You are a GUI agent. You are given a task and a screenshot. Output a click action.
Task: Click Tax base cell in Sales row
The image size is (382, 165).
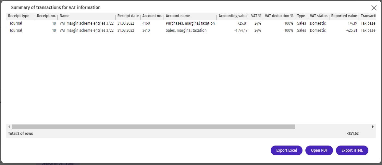(368, 30)
